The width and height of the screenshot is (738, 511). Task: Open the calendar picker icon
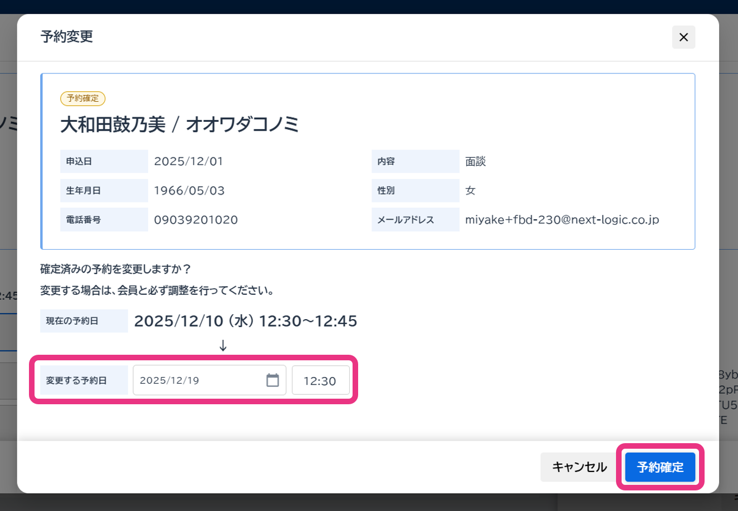click(272, 380)
